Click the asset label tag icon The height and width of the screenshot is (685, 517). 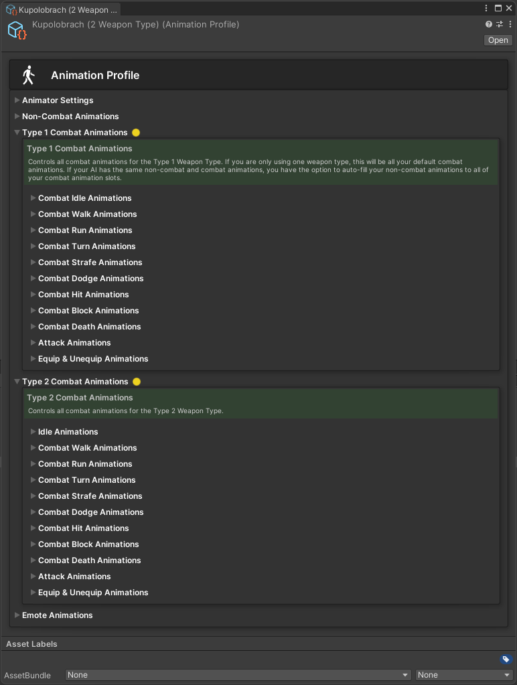[506, 660]
